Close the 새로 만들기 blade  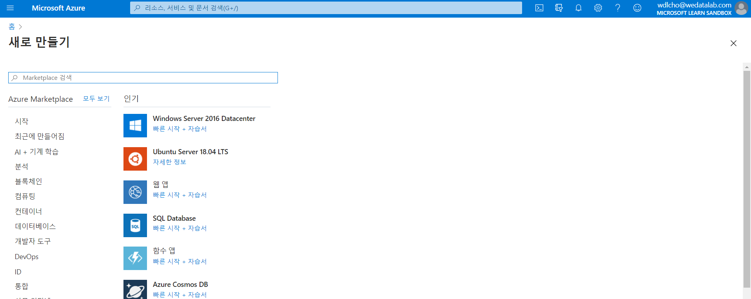733,43
